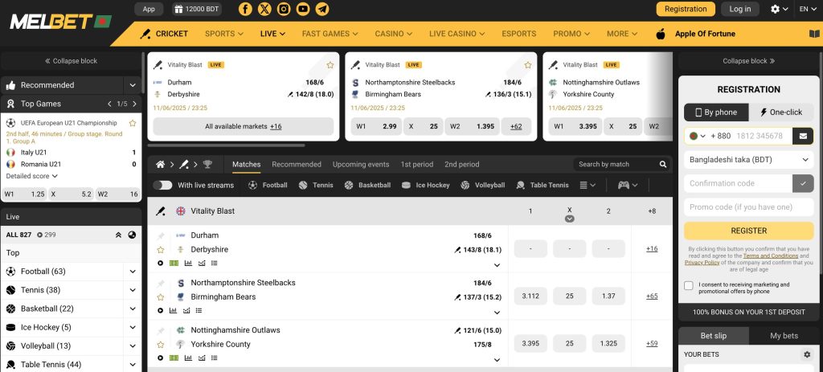Expand the Ice Hockey (5) list
This screenshot has width=823, height=372.
(x=133, y=327)
